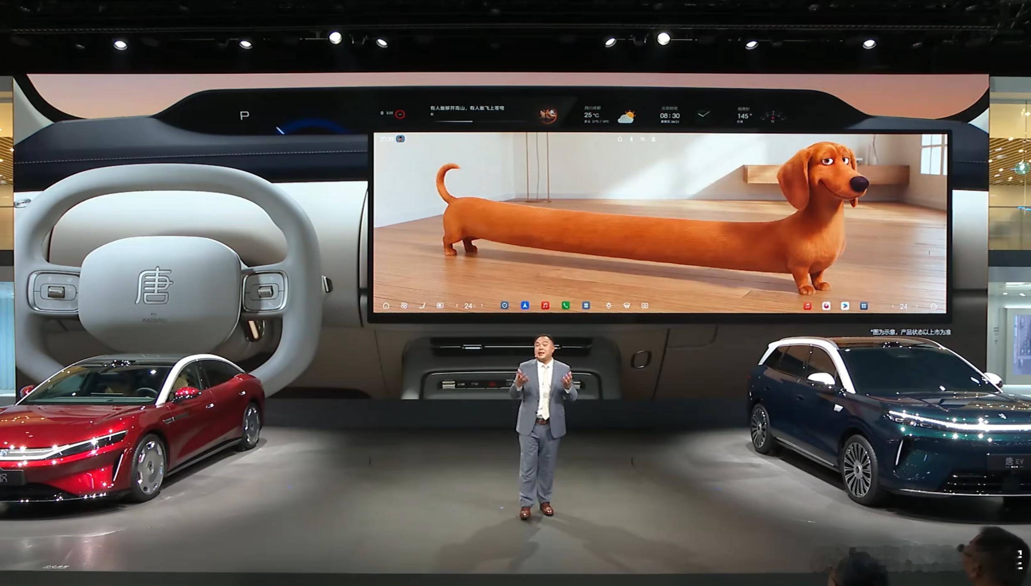Open the green phone app

(566, 305)
